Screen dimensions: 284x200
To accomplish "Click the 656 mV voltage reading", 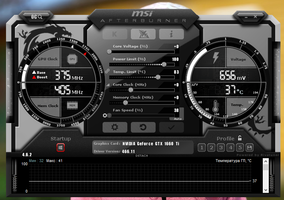I will (x=233, y=76).
